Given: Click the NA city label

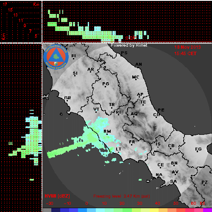Looking at the screenshot, I should (x=159, y=175).
